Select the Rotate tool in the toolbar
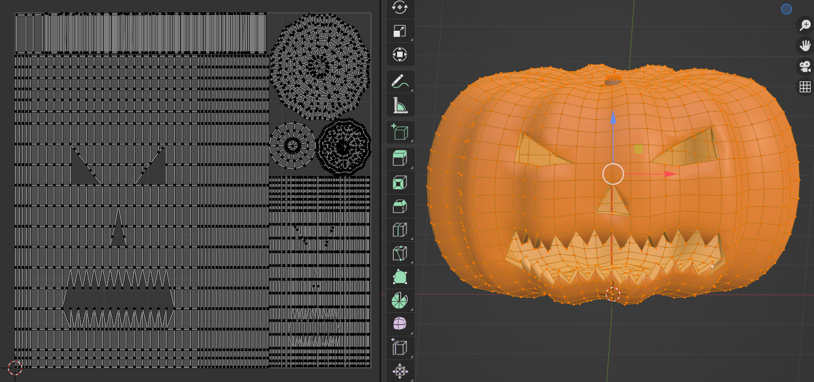Screen dimensions: 814x382 point(400,7)
